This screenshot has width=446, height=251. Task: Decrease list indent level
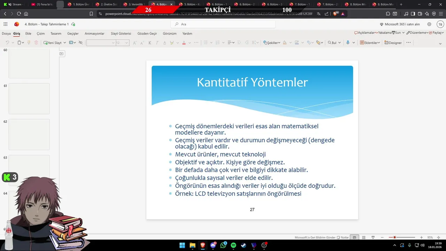(x=239, y=43)
